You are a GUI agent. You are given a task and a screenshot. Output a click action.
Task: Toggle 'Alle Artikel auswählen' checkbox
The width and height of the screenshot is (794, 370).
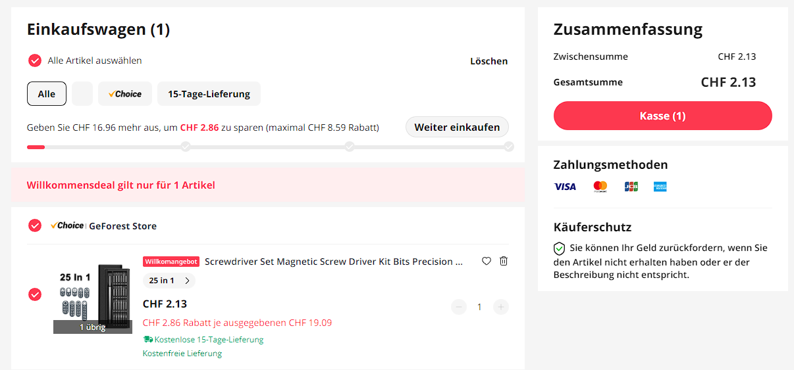tap(35, 60)
